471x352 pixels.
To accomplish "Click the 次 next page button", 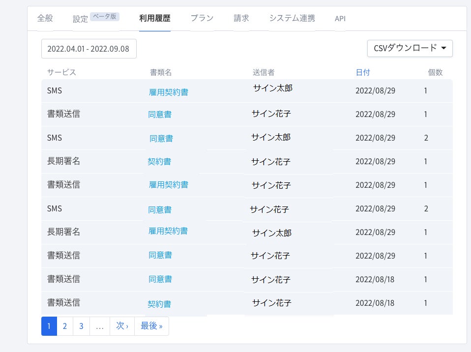I will click(x=122, y=326).
